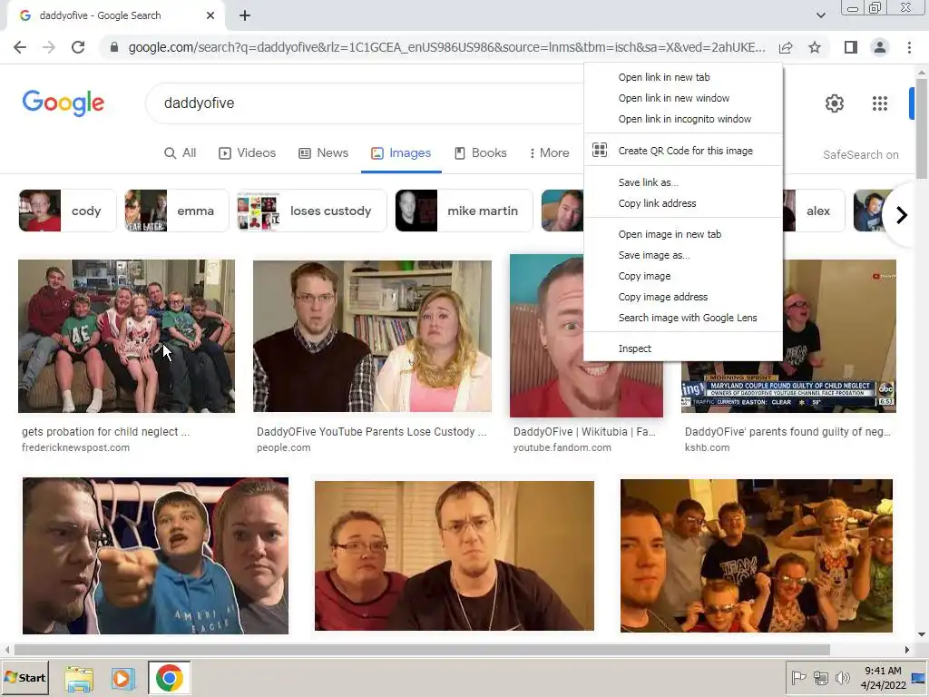Click the SafeSearch on label

click(860, 154)
